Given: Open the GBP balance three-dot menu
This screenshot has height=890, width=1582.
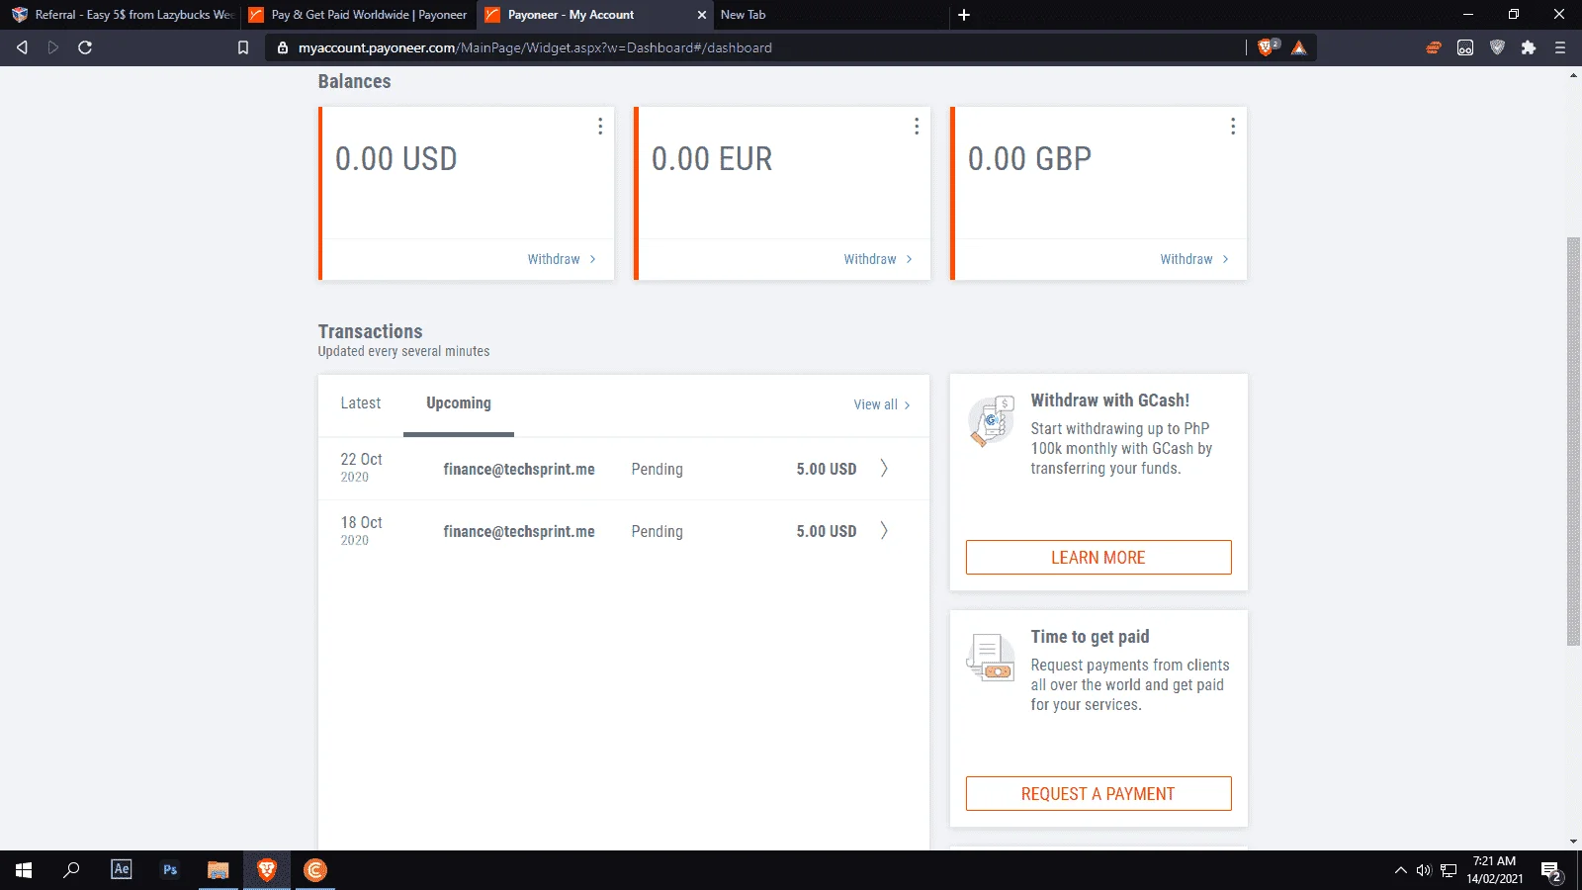Looking at the screenshot, I should pos(1233,127).
